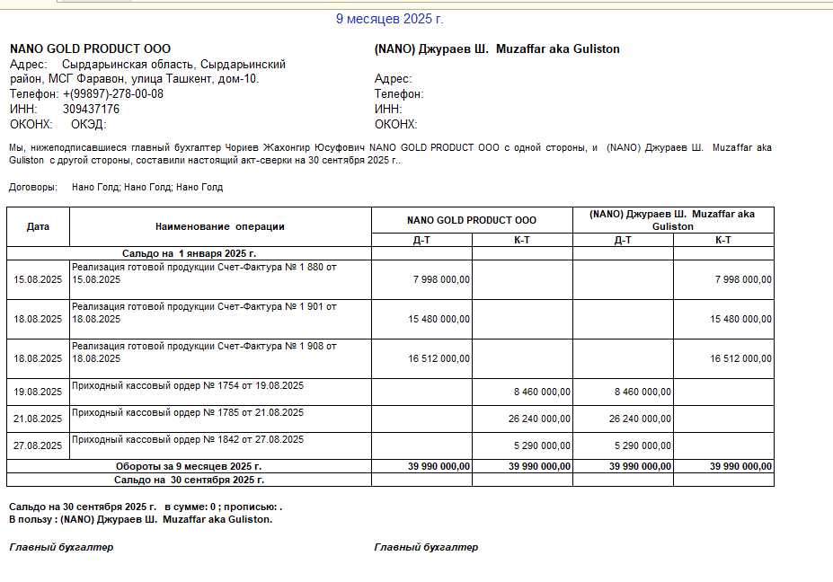
Task: Click 16 512 000,00 in the NANO GOLD Д-Т column
Action: pyautogui.click(x=439, y=359)
